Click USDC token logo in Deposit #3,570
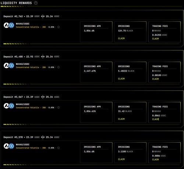 (11, 146)
